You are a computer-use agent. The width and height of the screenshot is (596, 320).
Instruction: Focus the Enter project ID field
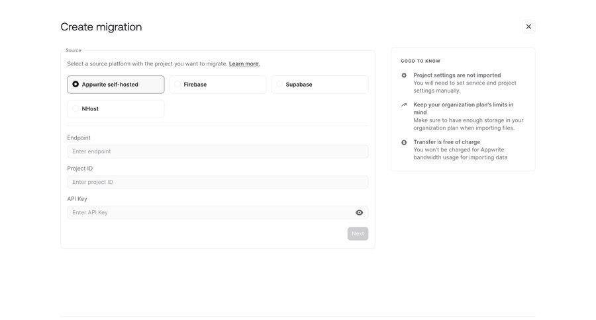[x=217, y=182]
